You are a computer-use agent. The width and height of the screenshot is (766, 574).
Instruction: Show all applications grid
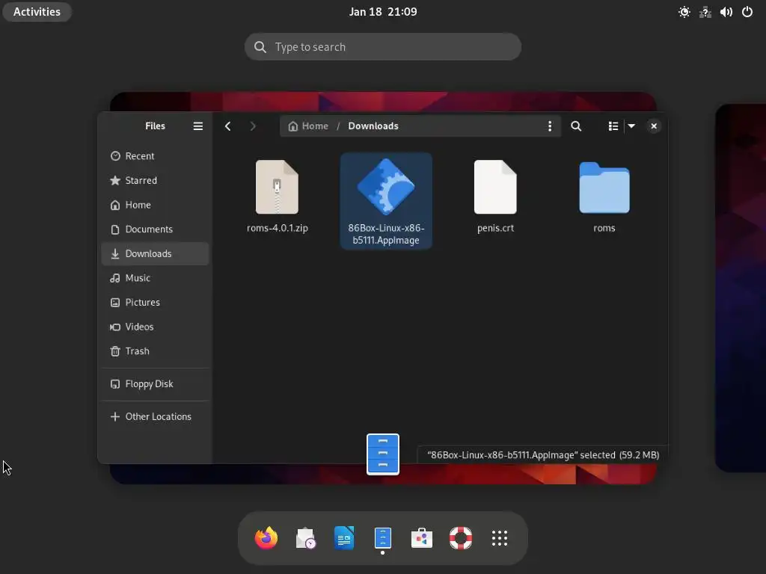tap(499, 538)
